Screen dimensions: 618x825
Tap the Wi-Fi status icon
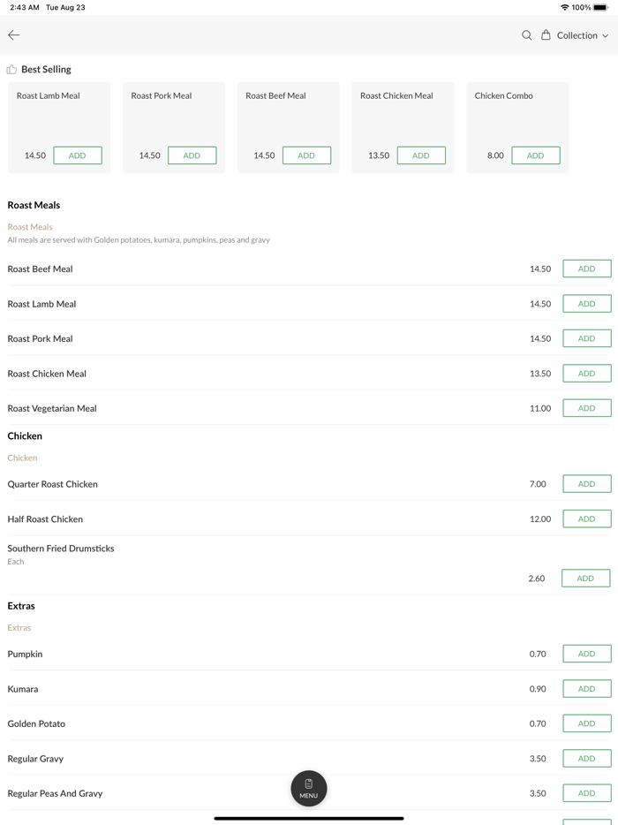(564, 7)
